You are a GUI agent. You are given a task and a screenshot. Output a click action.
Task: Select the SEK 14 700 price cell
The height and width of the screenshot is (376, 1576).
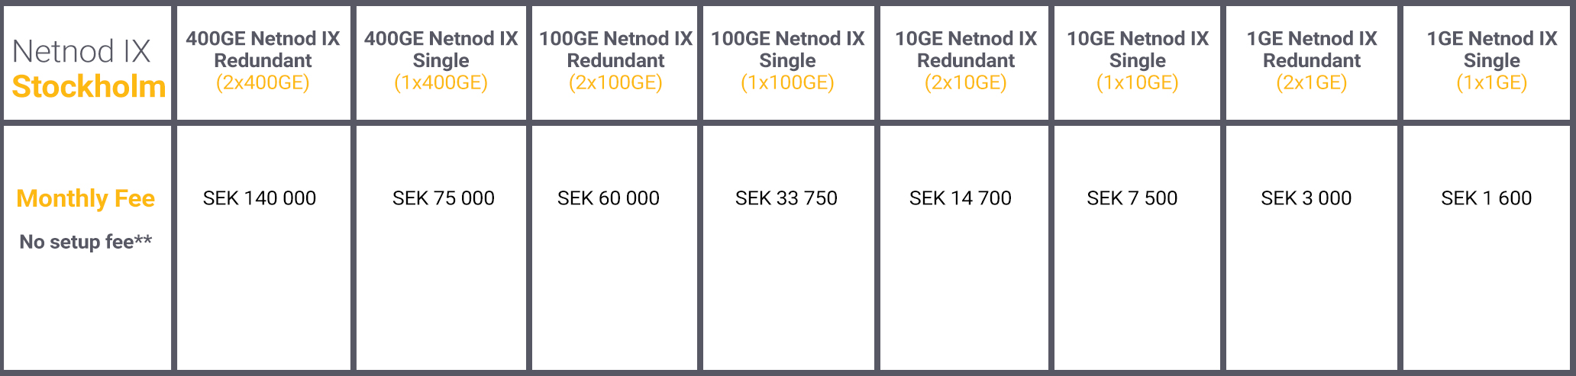[961, 198]
